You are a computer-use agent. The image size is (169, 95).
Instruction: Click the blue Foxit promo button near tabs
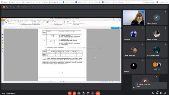[x=116, y=28]
